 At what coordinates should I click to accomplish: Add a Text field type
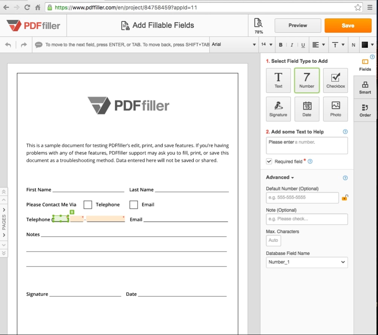[x=278, y=81]
